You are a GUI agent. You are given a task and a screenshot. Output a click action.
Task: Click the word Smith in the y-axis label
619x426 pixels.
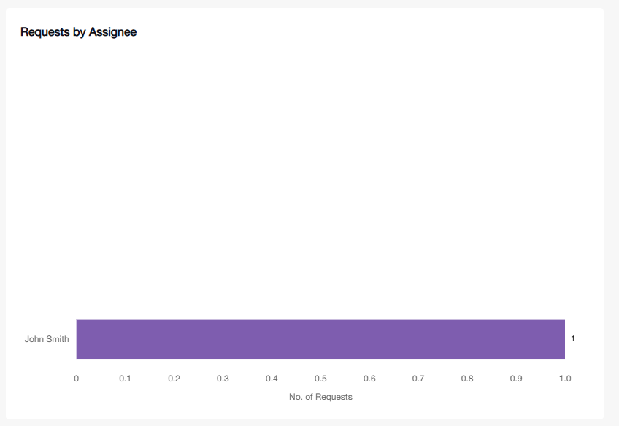[x=58, y=339]
